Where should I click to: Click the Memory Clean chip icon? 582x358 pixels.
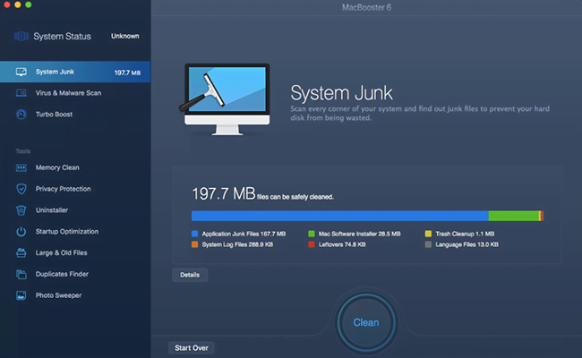21,167
